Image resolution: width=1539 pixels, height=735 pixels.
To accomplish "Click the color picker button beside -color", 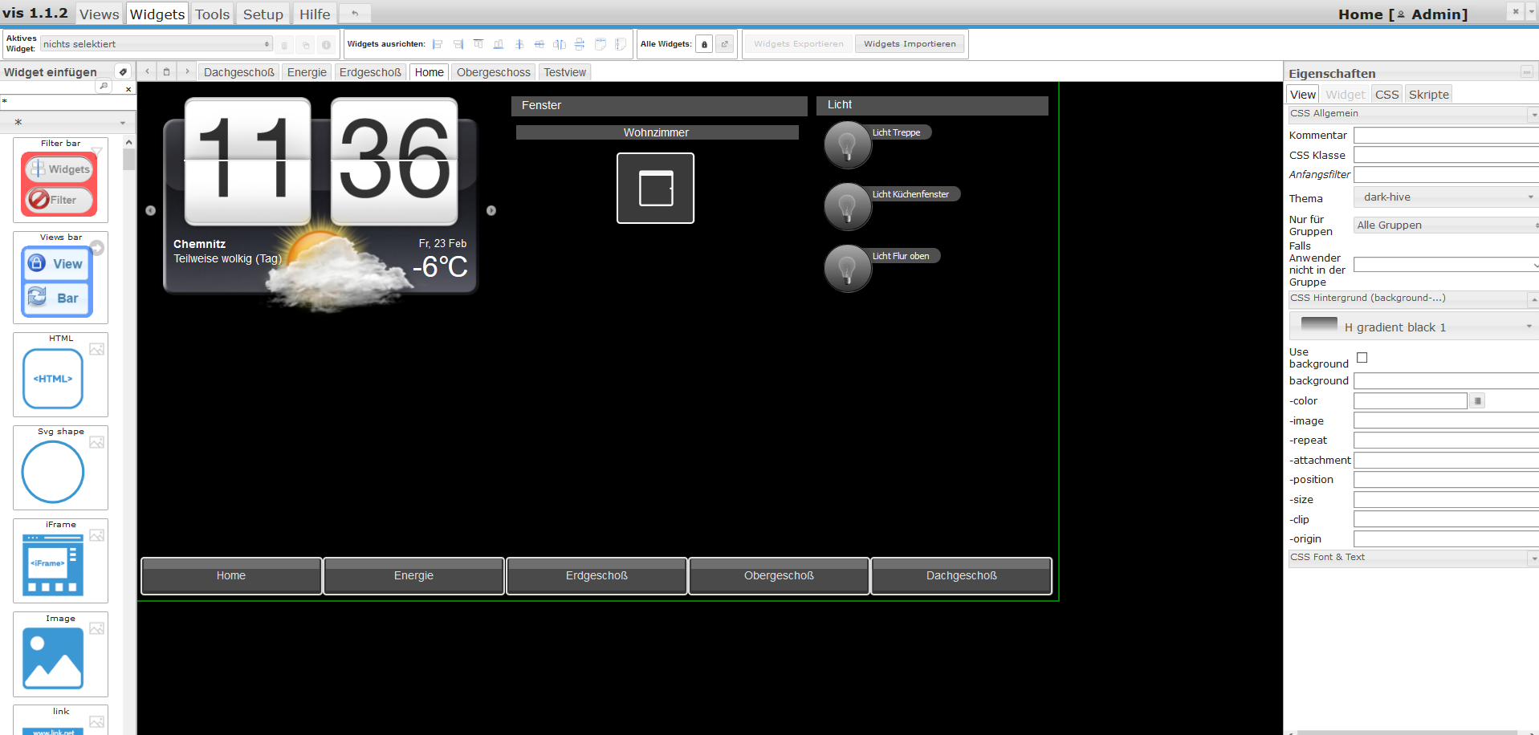I will [x=1477, y=401].
